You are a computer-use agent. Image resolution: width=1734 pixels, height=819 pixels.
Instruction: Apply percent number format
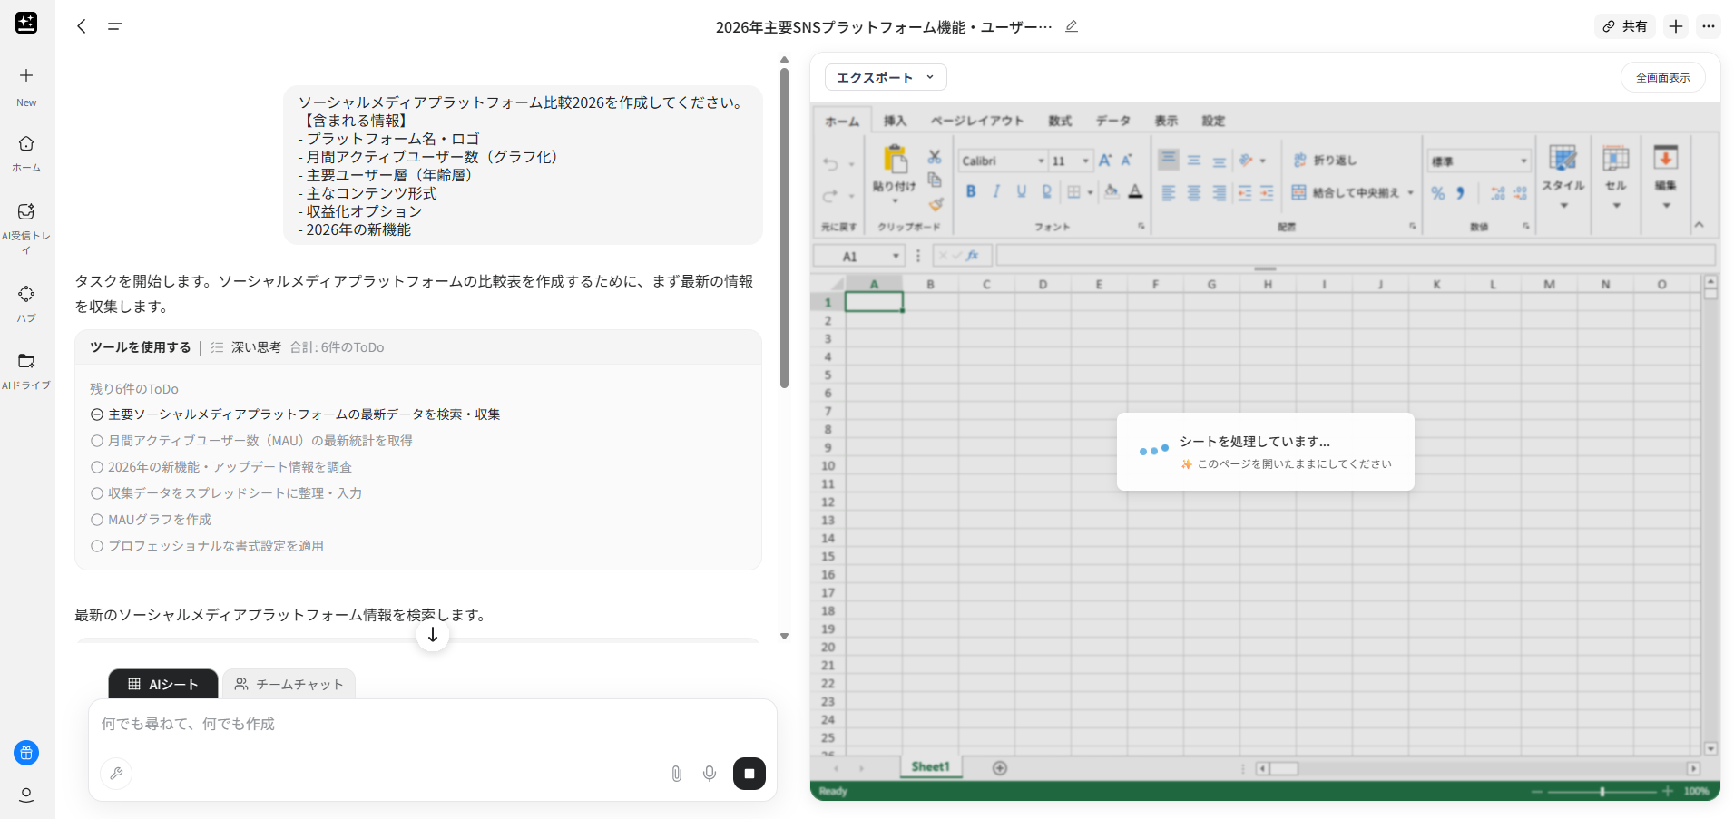coord(1438,192)
